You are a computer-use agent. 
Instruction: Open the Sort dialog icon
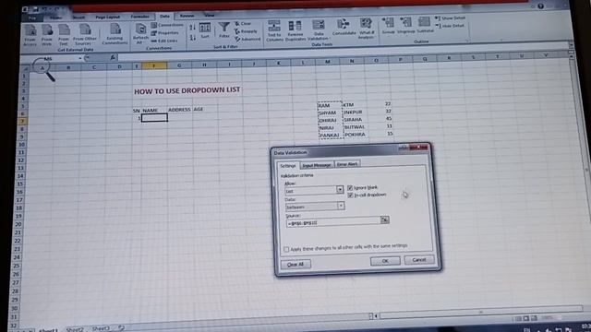[205, 30]
